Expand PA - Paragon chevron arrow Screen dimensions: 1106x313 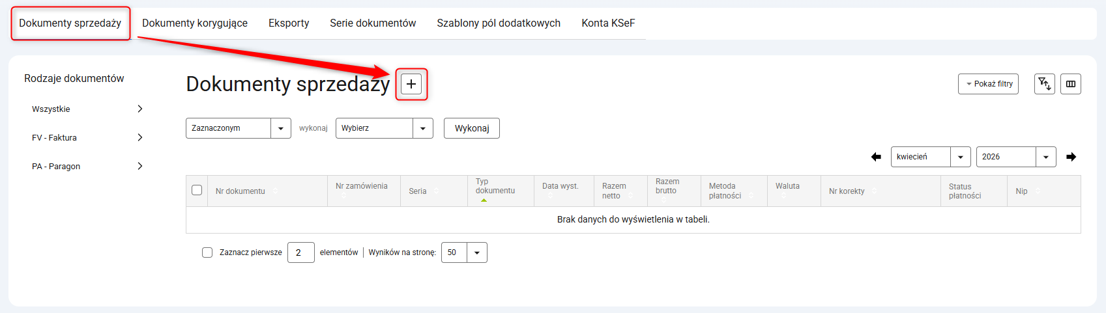[139, 166]
